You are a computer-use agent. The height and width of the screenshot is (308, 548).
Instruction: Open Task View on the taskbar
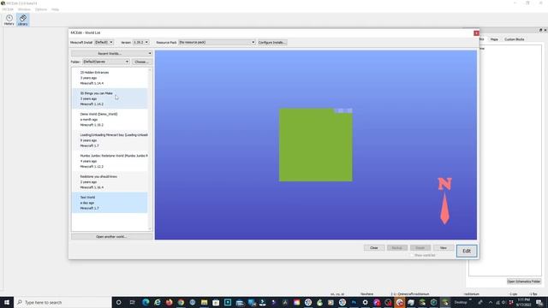(132, 302)
